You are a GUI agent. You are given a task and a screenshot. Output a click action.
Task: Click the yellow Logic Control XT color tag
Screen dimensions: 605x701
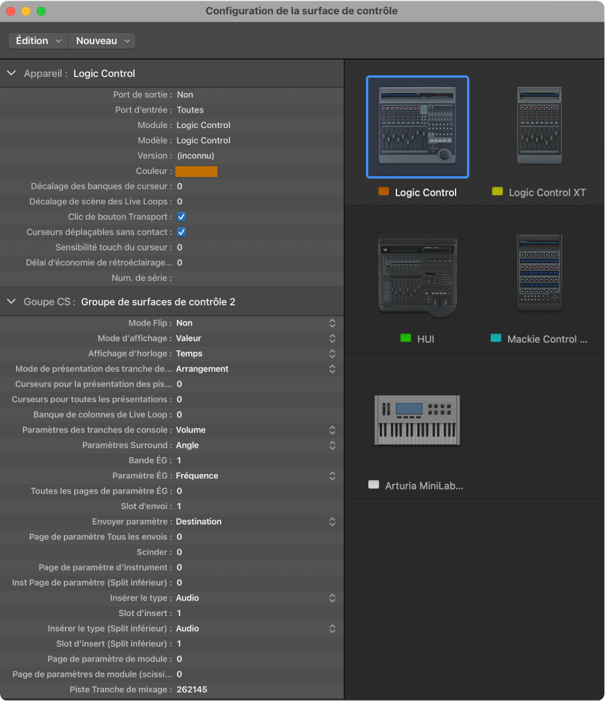click(x=498, y=192)
